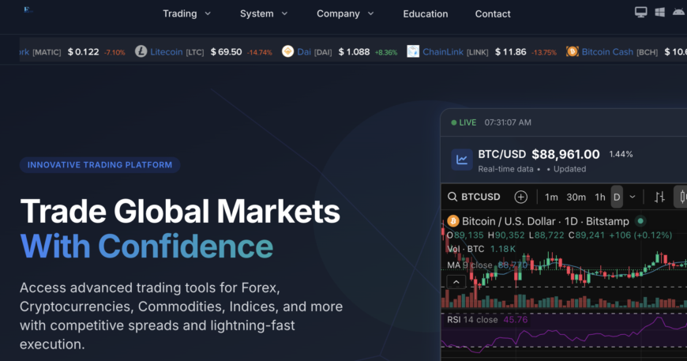The image size is (687, 361).
Task: Click the 07:31:07 AM timestamp
Action: (x=508, y=122)
